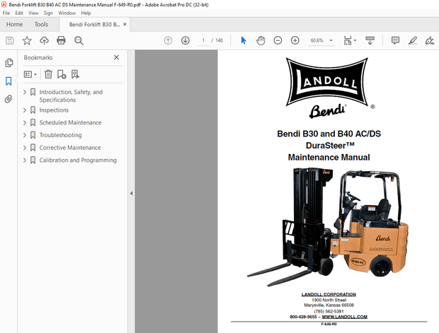
Task: Open the find text magnifier tool
Action: pos(79,40)
